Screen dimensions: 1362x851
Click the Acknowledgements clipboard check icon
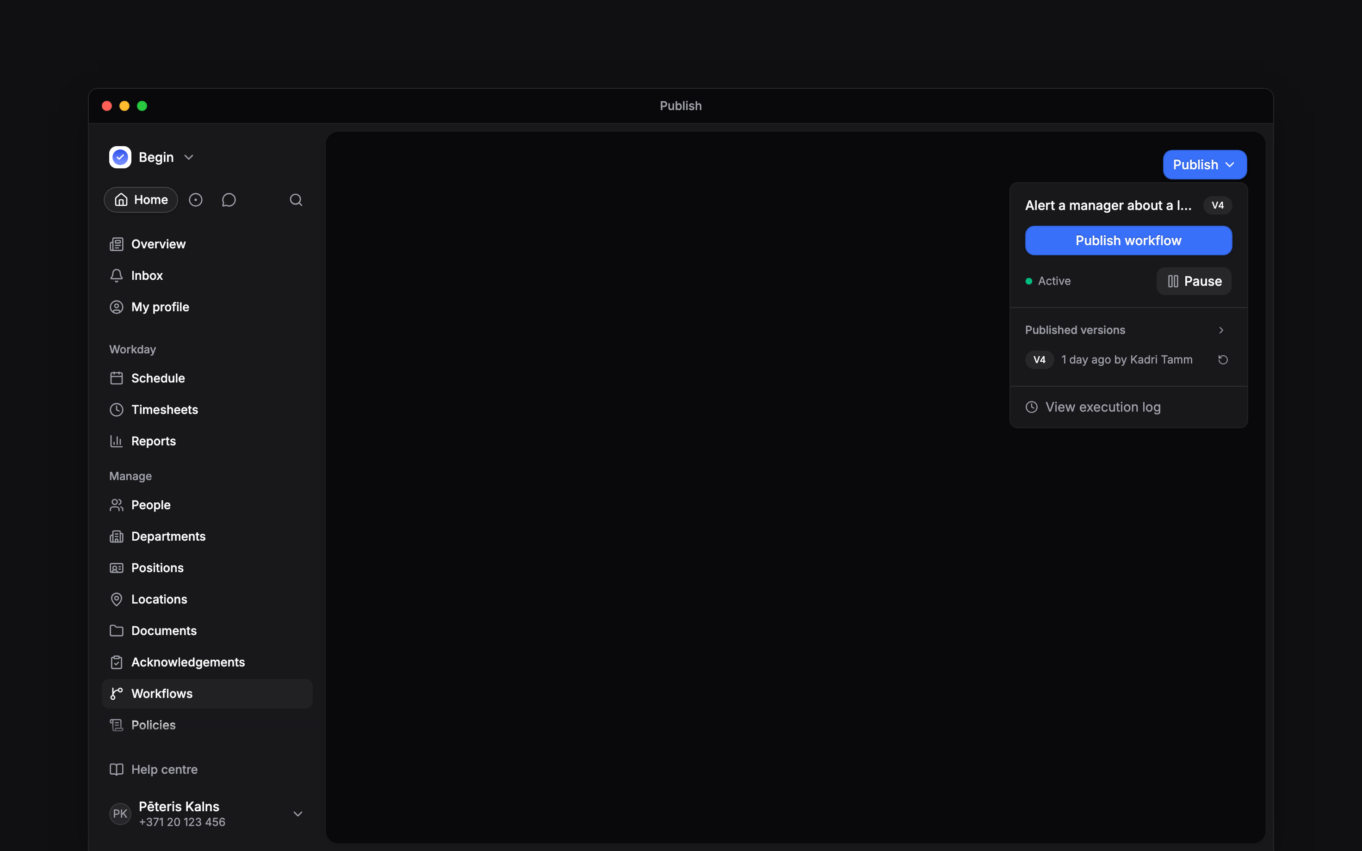click(117, 662)
